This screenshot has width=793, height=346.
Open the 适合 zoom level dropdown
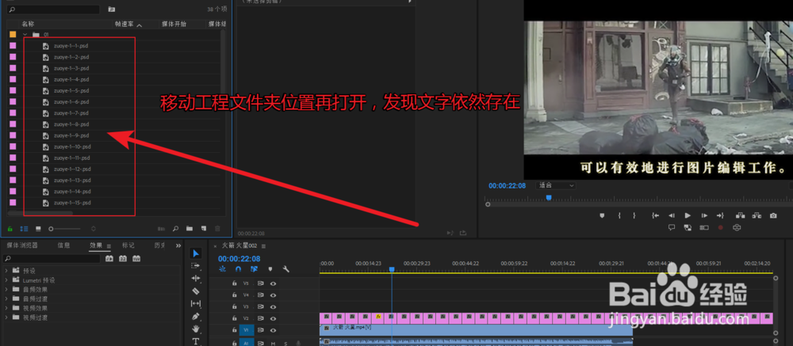557,185
